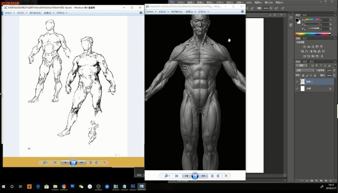Switch to Styles (样式) tab
The image size is (338, 193).
(305, 38)
